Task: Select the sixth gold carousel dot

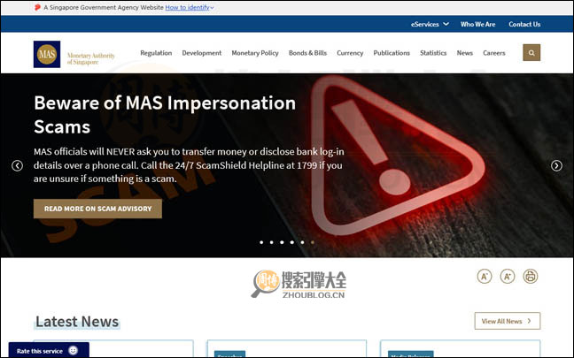Action: click(313, 242)
